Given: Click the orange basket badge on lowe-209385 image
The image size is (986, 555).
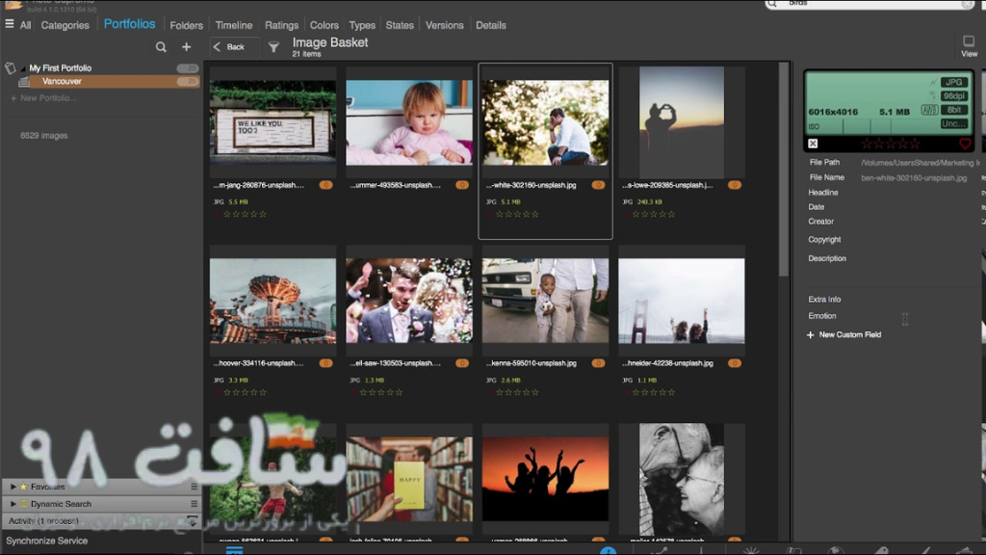Looking at the screenshot, I should click(x=735, y=185).
